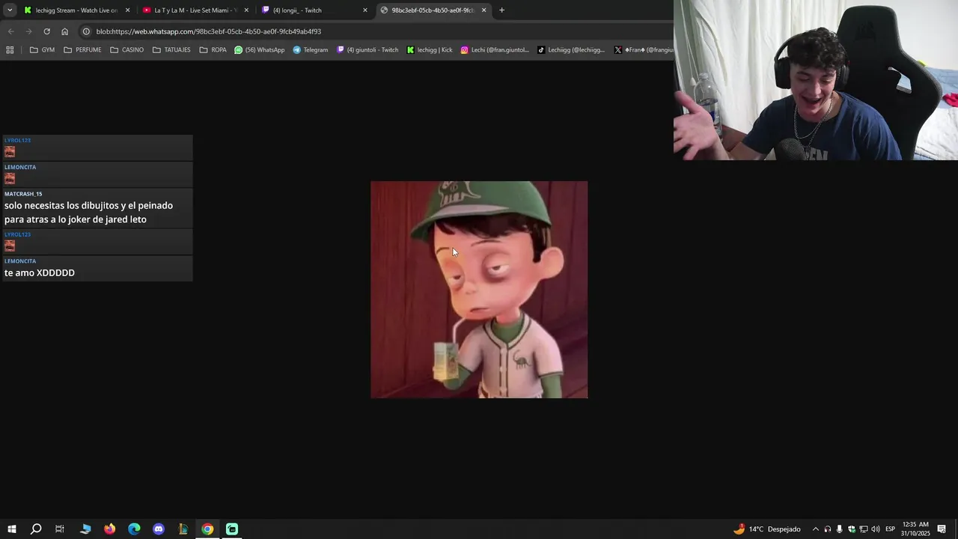The image size is (958, 539).
Task: Focus the address bar URL field
Action: point(374,31)
